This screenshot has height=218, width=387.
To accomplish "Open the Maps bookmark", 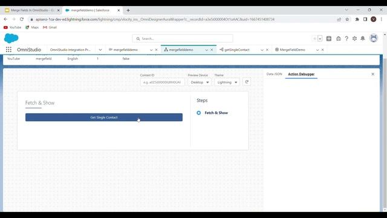I will click(x=32, y=27).
